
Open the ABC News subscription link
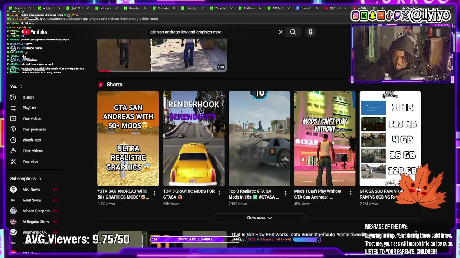click(31, 190)
